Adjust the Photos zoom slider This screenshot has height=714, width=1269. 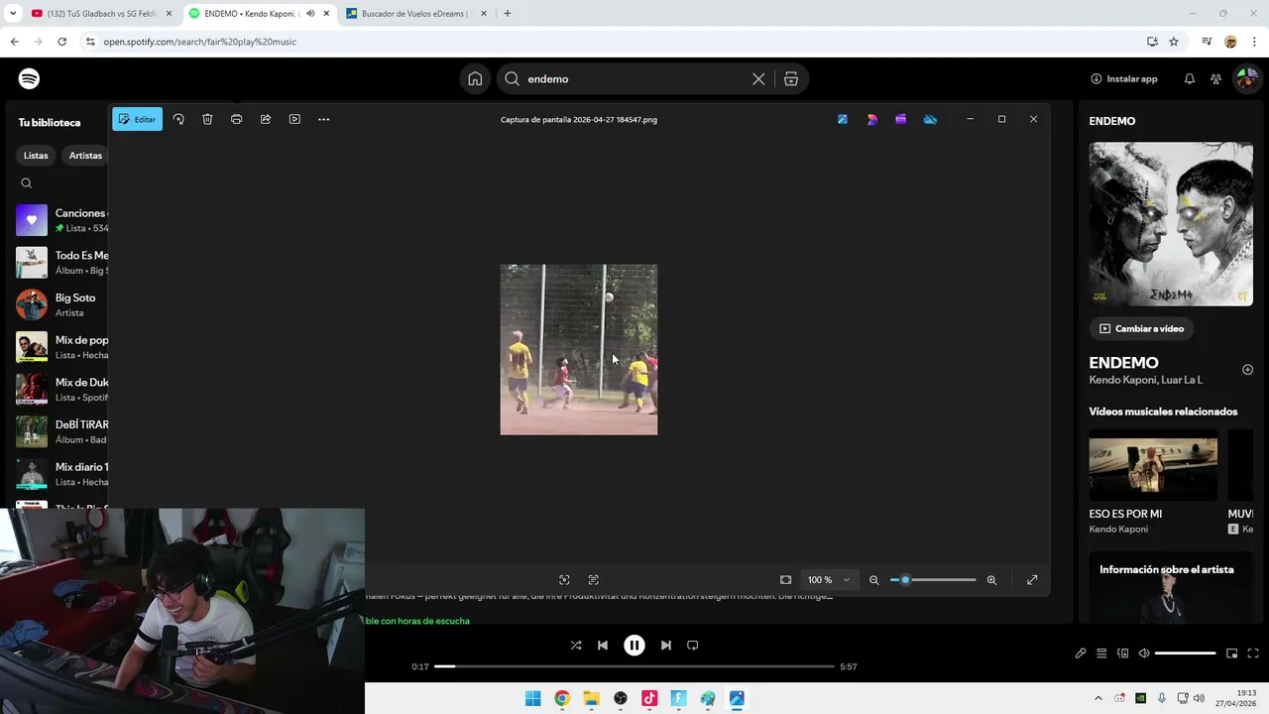coord(933,580)
